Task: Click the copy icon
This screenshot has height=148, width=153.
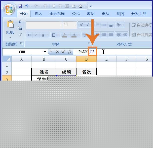Action: pos(20,28)
